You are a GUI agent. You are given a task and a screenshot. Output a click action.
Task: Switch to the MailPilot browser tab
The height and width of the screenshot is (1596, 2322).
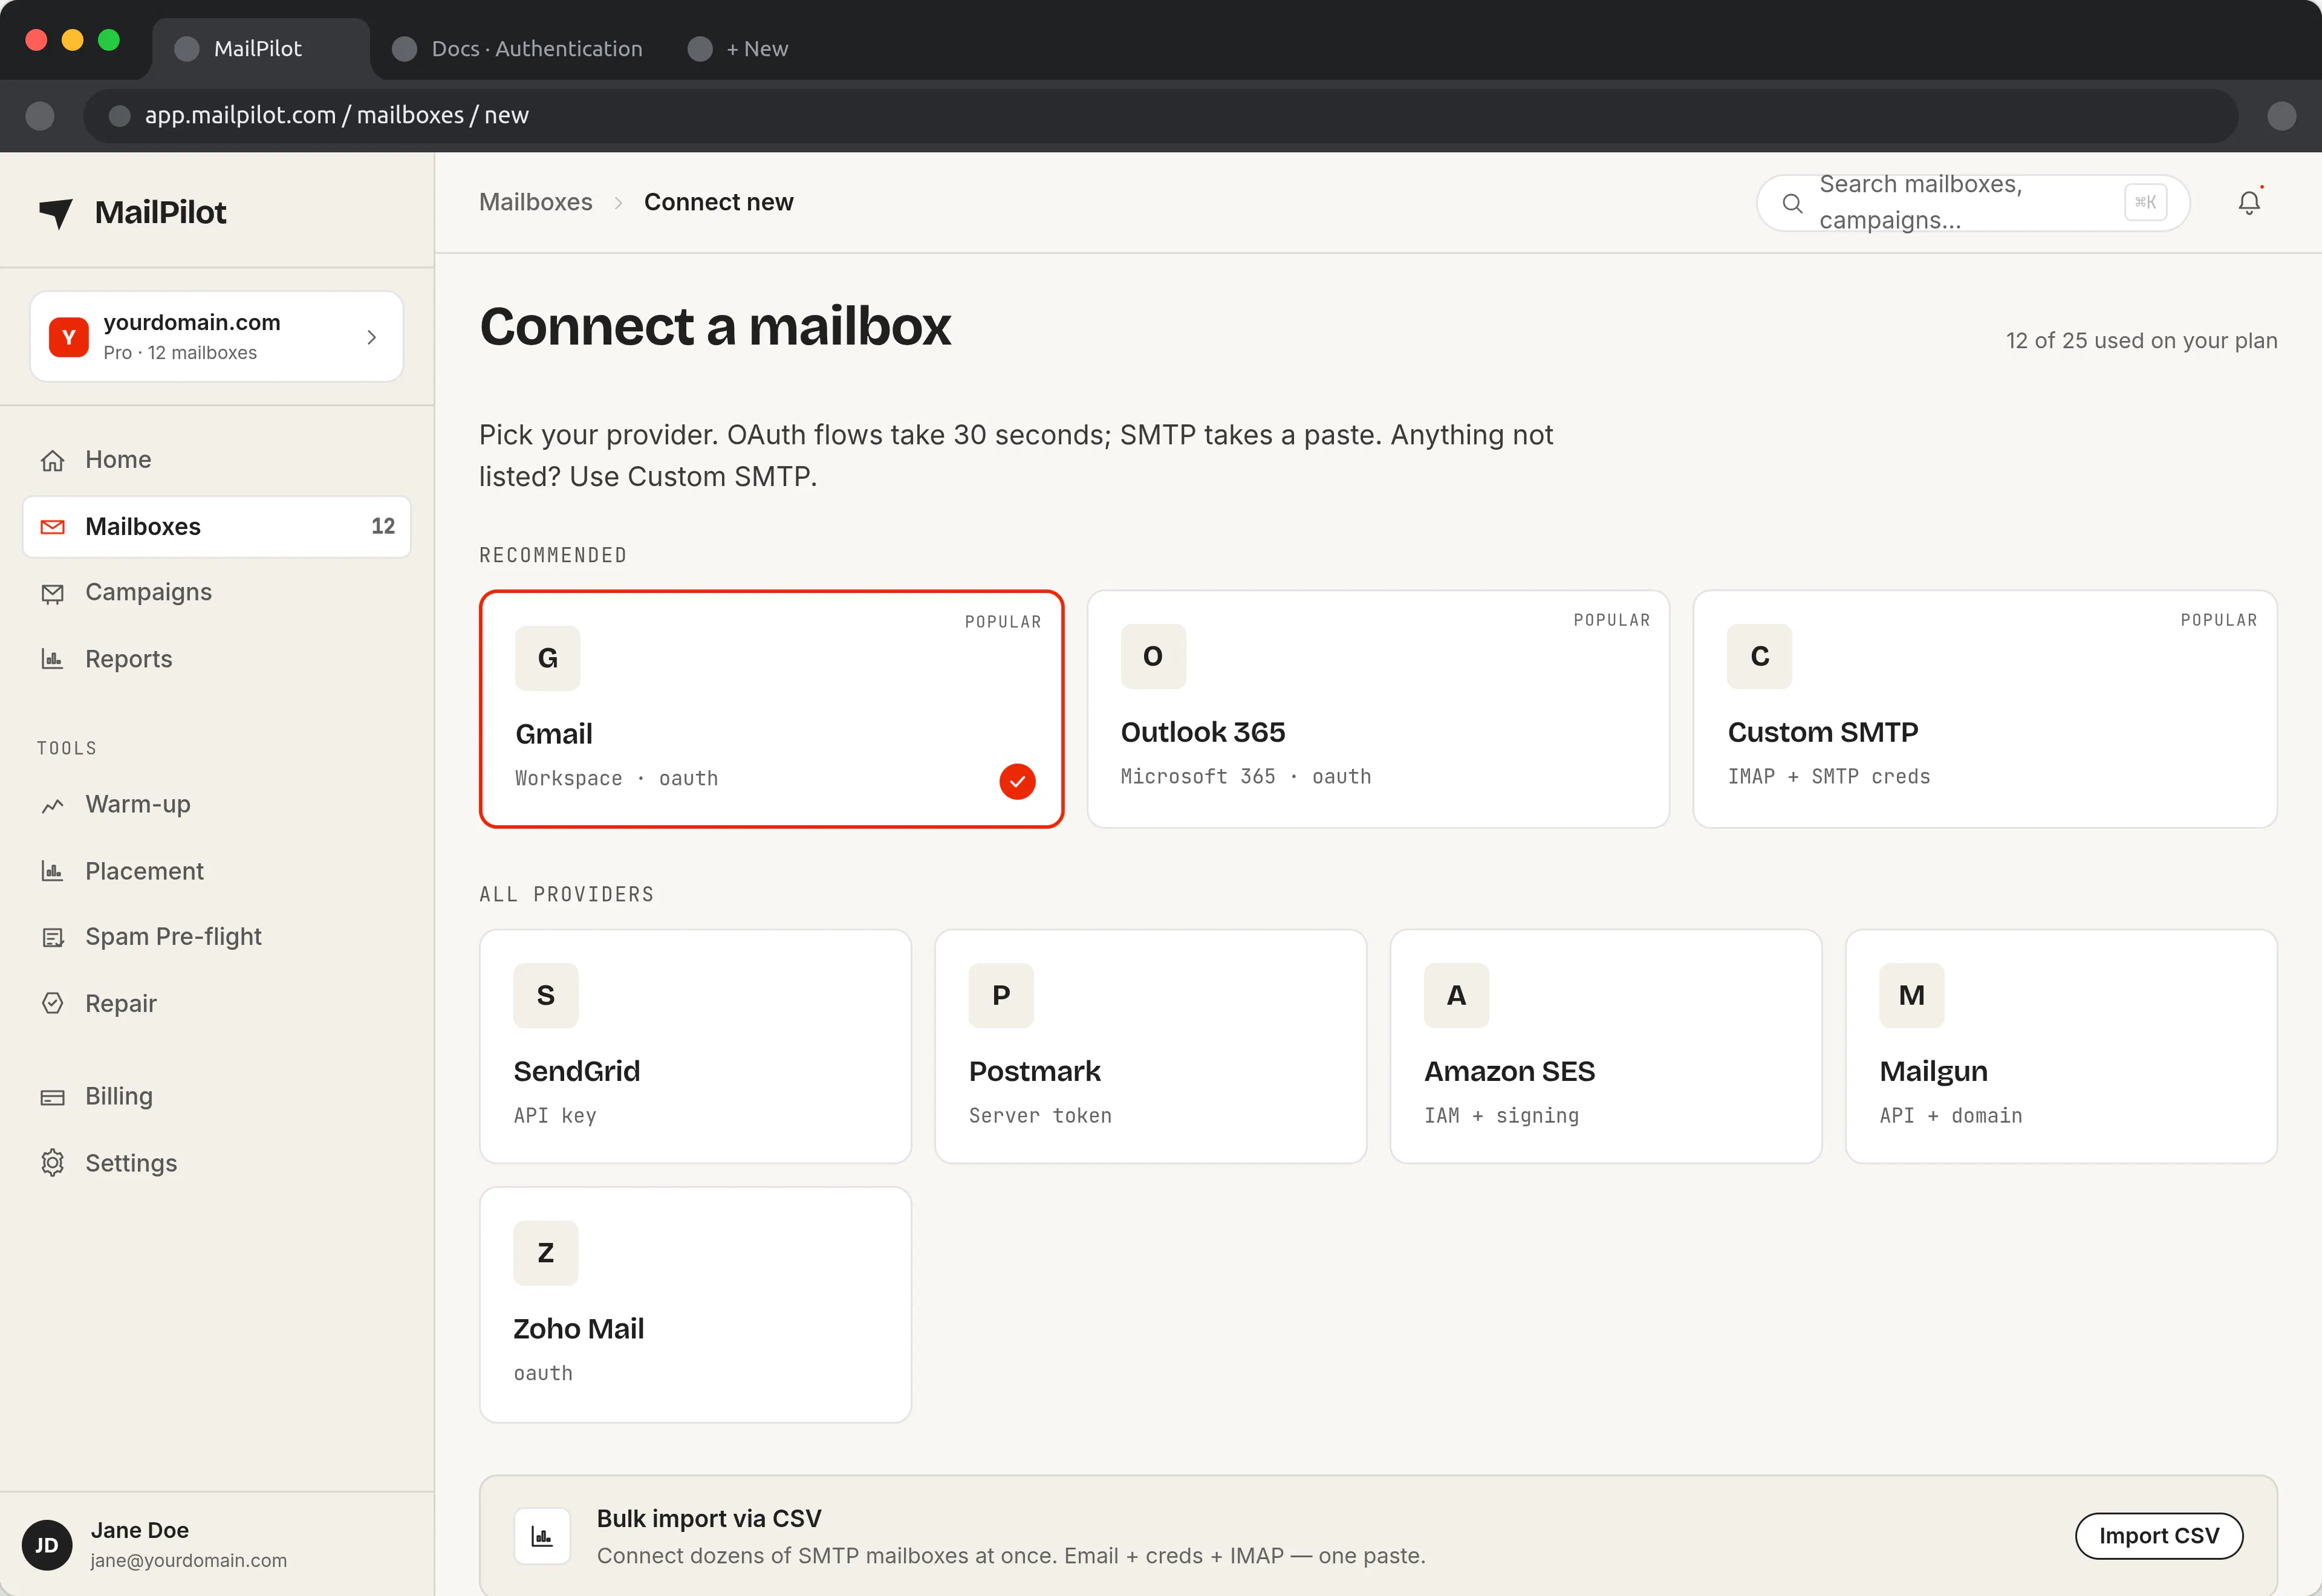[x=260, y=49]
